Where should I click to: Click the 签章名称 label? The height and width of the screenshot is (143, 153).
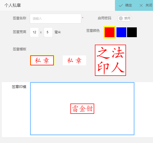coord(20,18)
